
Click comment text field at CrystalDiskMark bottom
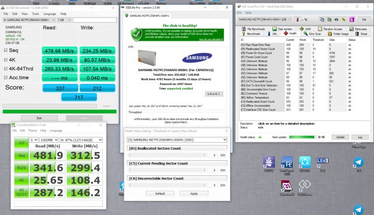click(x=58, y=203)
